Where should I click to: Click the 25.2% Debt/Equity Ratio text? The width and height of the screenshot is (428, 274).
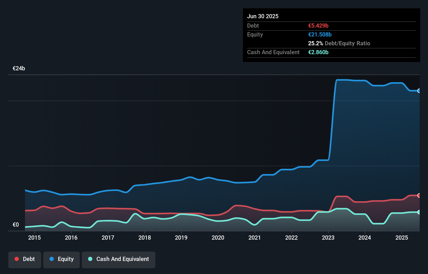tap(339, 43)
